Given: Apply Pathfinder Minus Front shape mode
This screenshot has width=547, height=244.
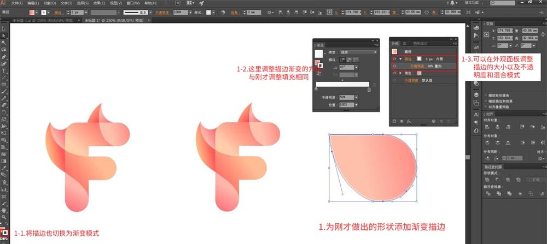Looking at the screenshot, I should click(498, 180).
